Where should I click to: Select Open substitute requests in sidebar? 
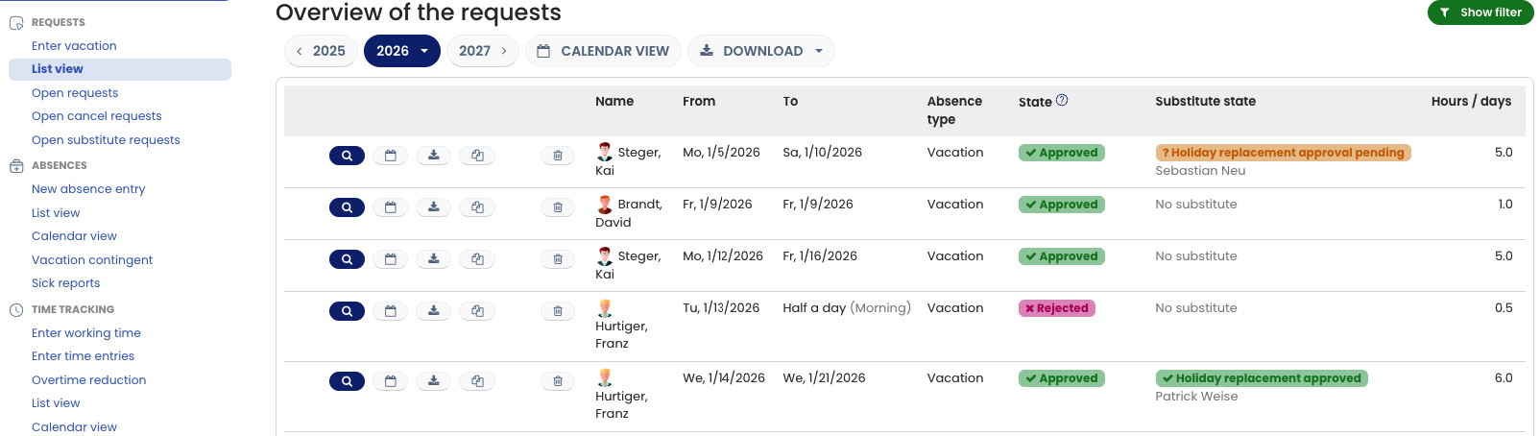tap(106, 140)
